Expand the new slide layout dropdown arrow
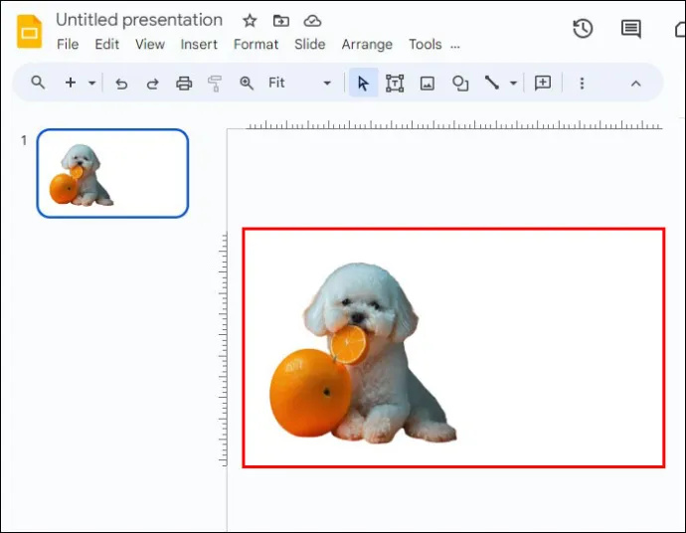The width and height of the screenshot is (686, 533). click(x=91, y=83)
